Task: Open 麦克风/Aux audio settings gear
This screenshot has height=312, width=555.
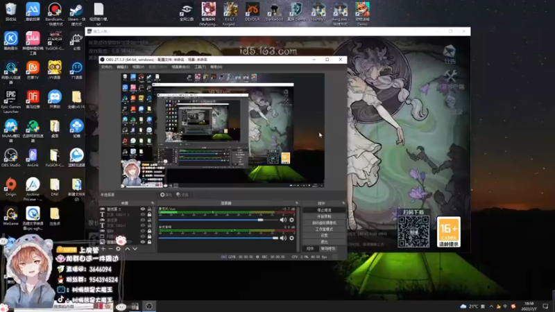Action: 291,220
